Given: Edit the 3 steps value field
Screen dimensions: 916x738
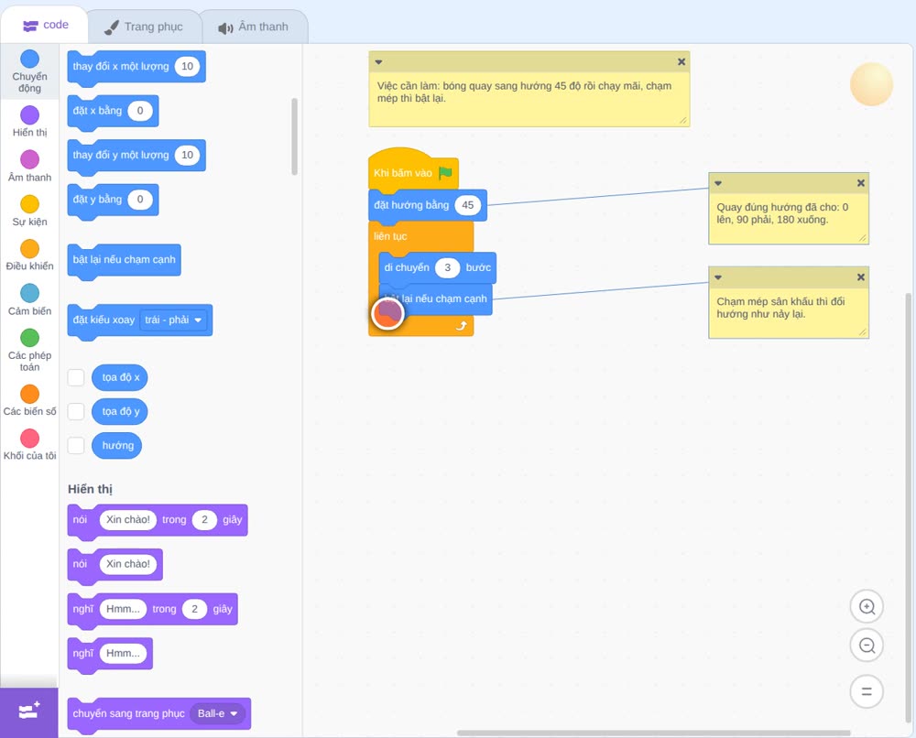Looking at the screenshot, I should (448, 267).
